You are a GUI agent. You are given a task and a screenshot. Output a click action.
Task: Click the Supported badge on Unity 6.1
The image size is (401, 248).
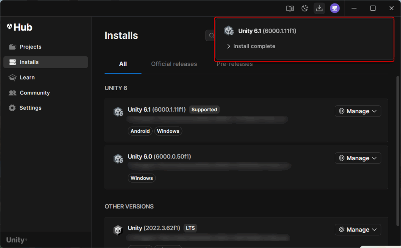[x=204, y=110]
